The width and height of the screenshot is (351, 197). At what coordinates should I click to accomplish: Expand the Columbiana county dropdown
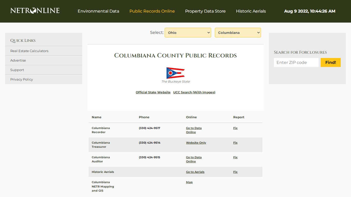238,33
